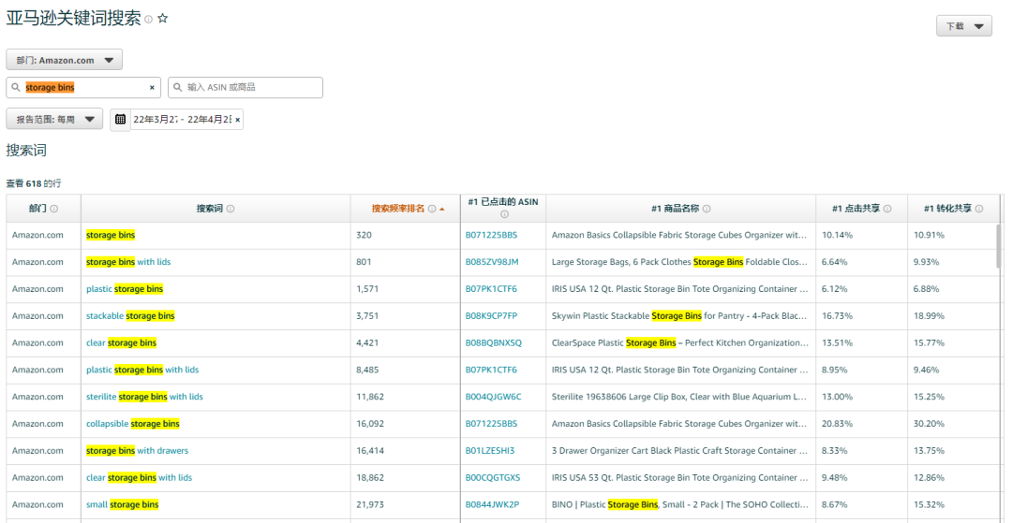Open ASIN link B004QJGW6C
Viewport: 1012px width, 523px height.
coord(493,398)
